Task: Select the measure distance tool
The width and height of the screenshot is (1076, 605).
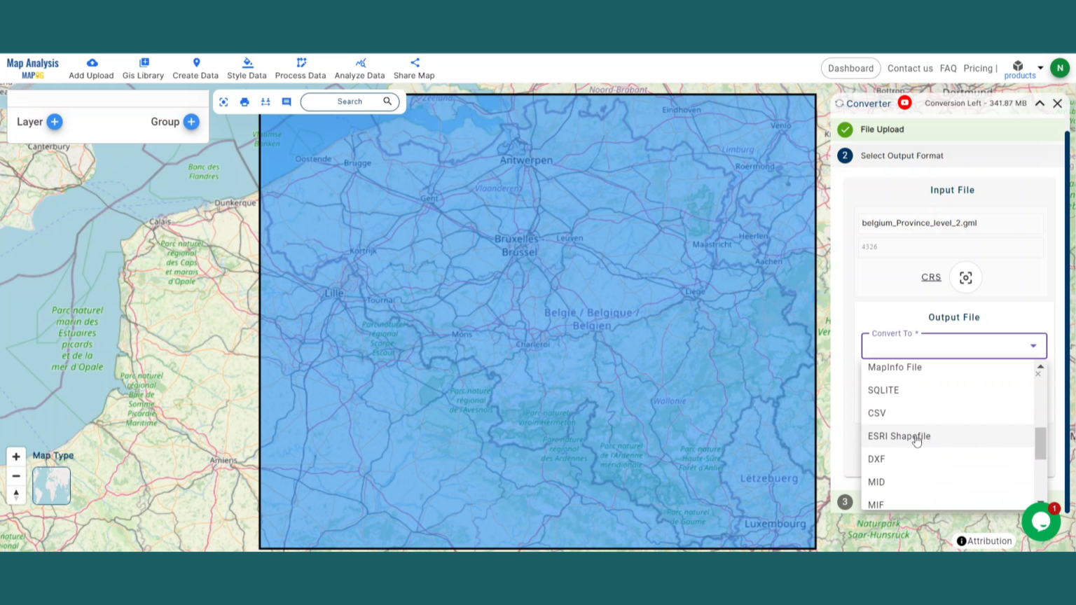Action: (x=265, y=102)
